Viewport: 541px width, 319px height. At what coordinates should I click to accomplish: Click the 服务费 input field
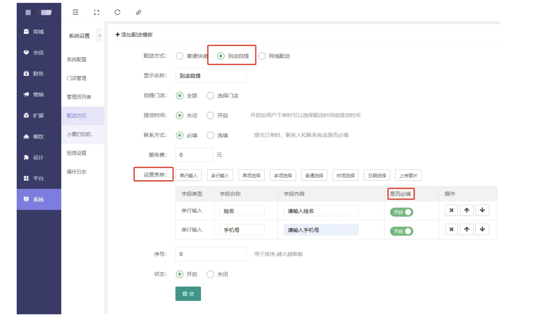click(194, 155)
